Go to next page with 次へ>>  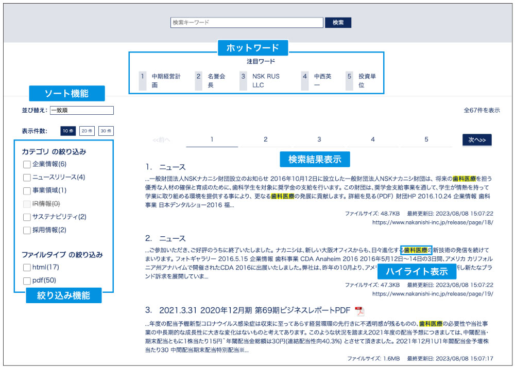[x=477, y=140]
